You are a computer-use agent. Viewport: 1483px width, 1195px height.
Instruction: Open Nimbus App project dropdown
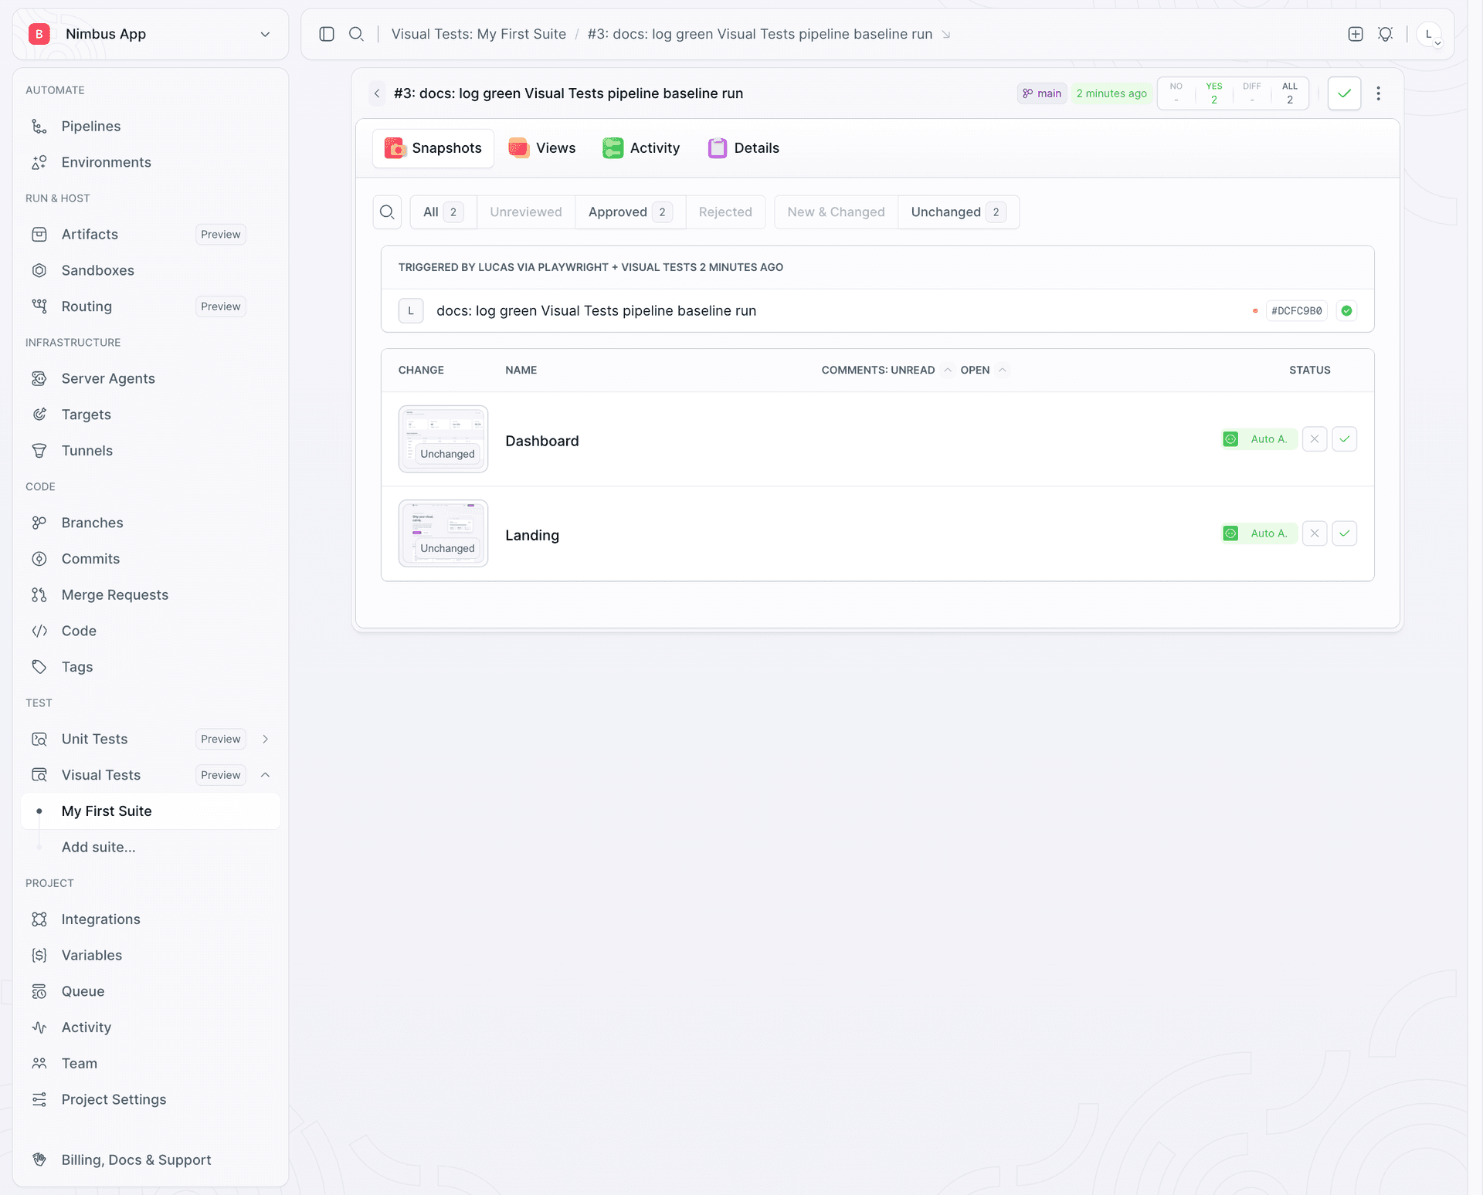tap(151, 34)
